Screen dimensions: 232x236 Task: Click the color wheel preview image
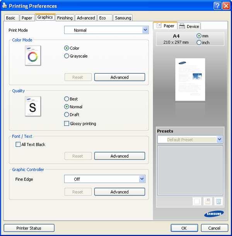(x=33, y=56)
